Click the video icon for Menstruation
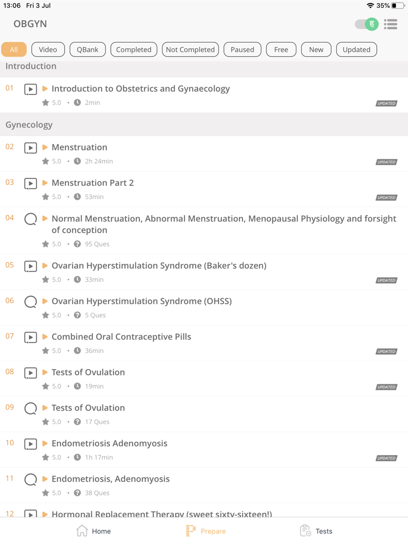This screenshot has width=408, height=544. point(31,148)
